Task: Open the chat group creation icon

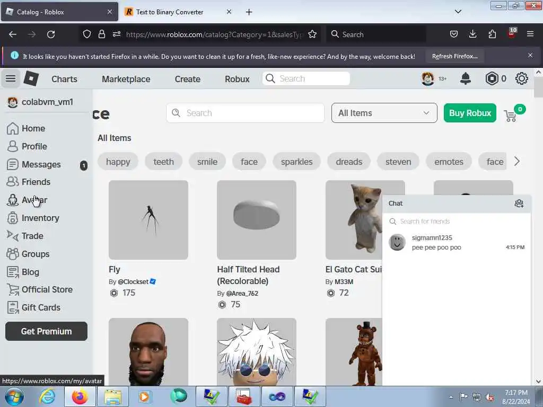Action: click(519, 203)
